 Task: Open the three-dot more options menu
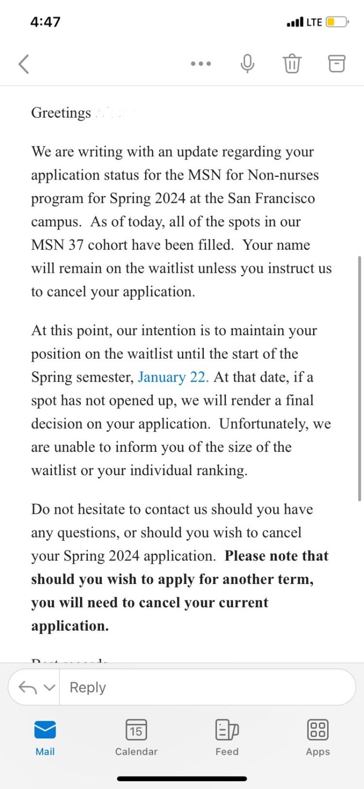(201, 64)
